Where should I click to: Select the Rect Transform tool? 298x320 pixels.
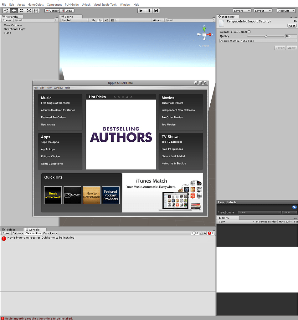click(36, 10)
